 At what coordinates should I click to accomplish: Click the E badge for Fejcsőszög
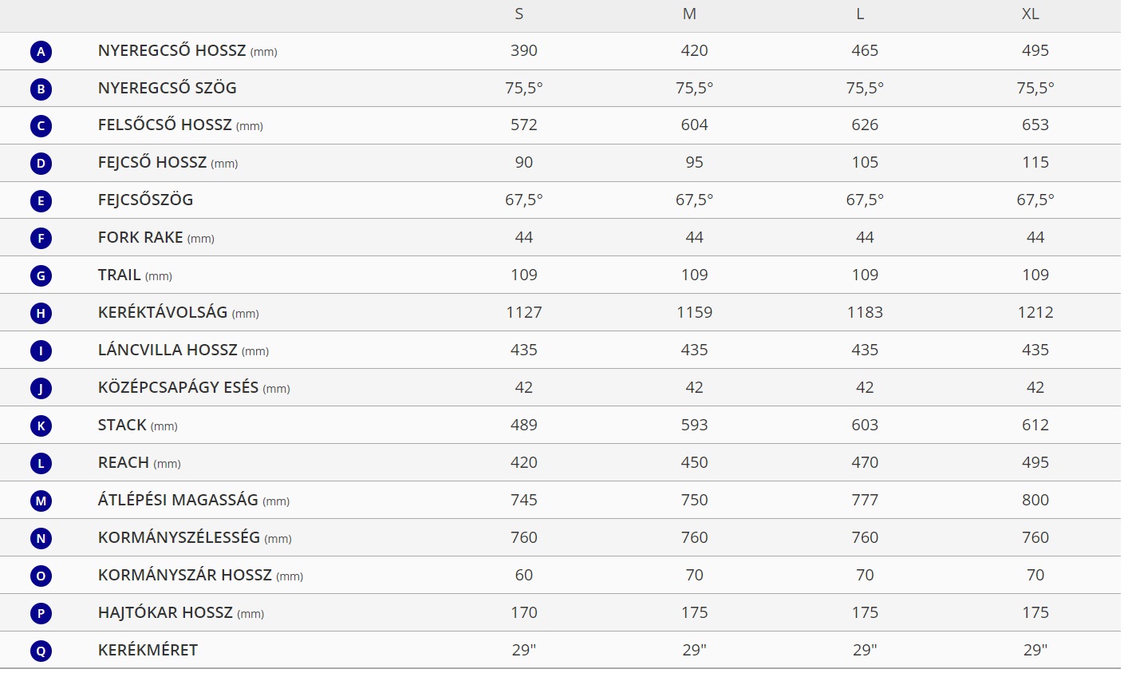41,201
